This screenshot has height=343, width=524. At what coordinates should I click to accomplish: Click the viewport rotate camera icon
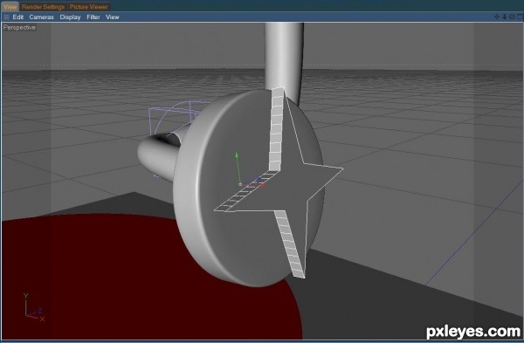coord(512,17)
